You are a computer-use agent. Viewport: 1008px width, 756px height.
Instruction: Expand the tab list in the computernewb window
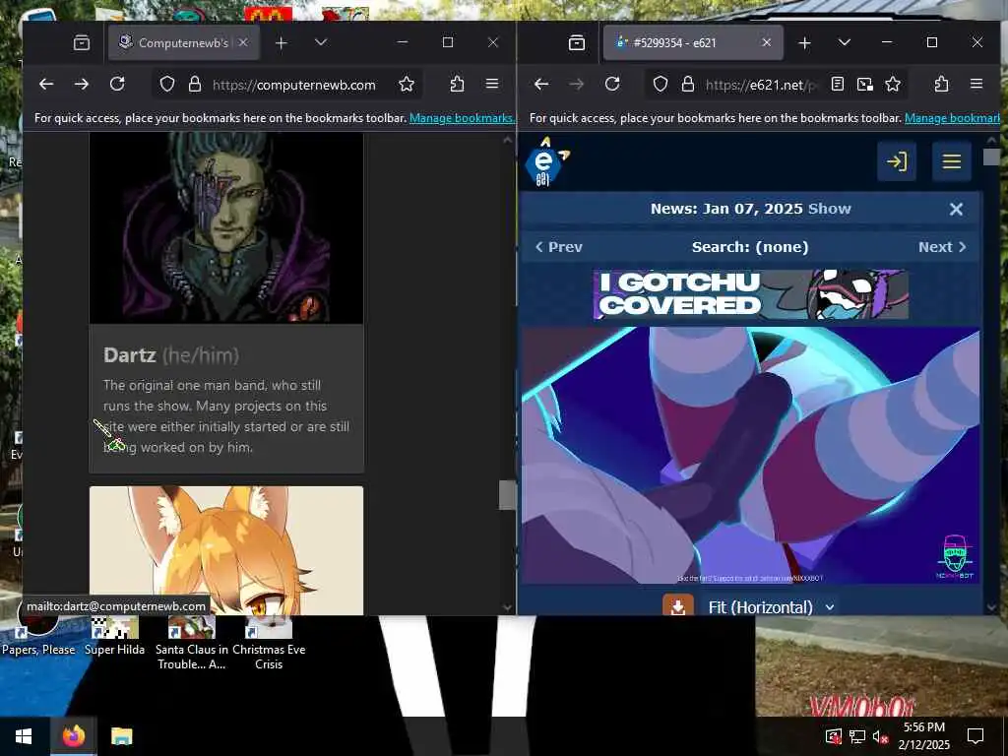(321, 42)
